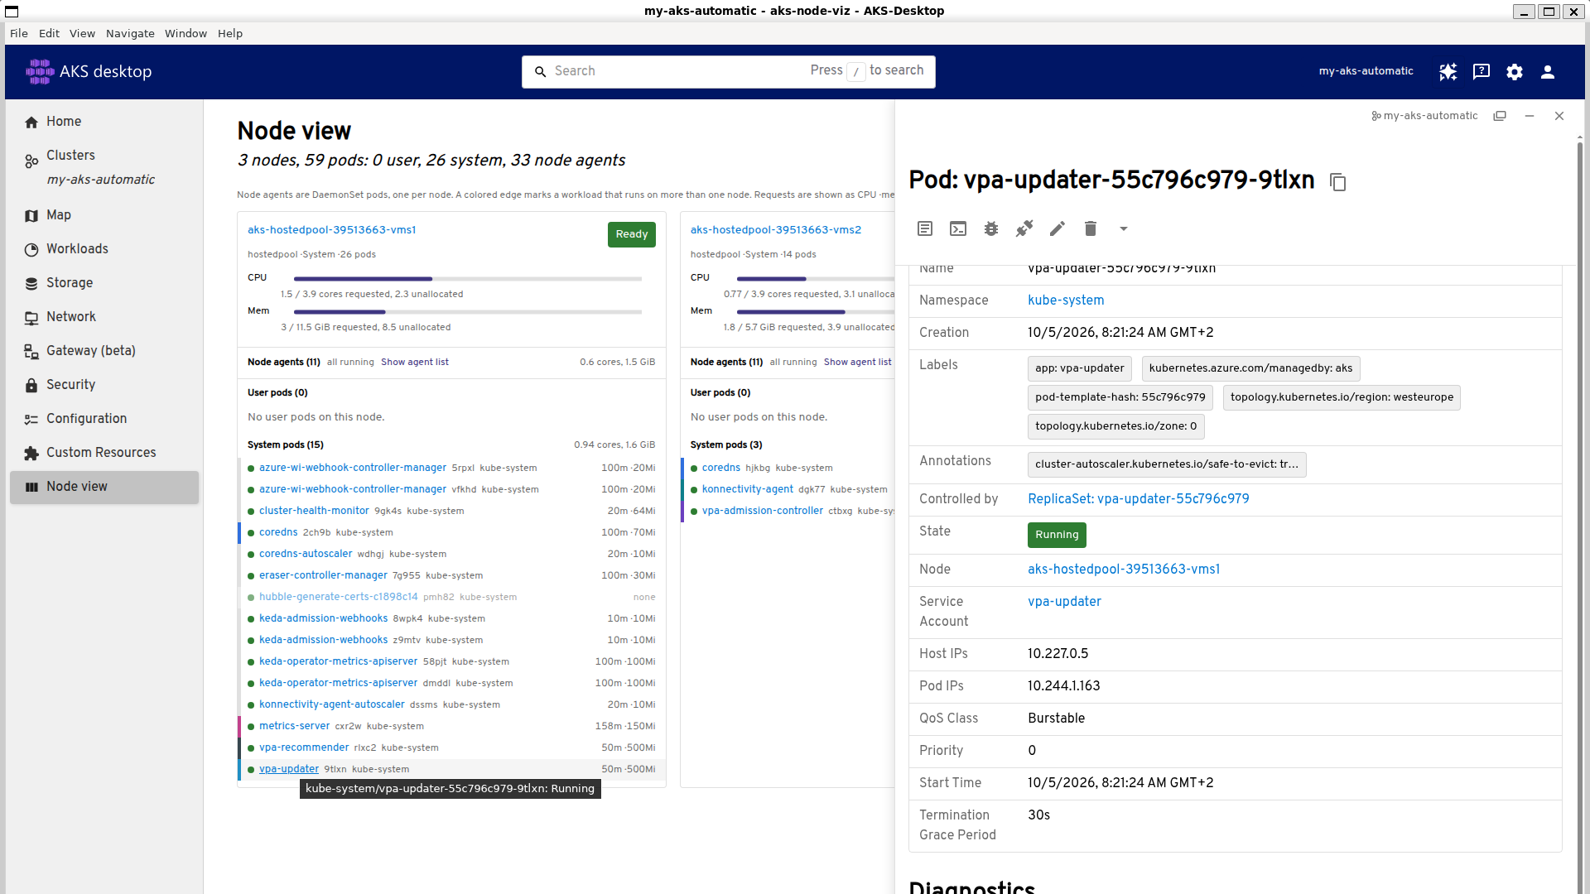Image resolution: width=1590 pixels, height=894 pixels.
Task: Minimize the pod details panel
Action: point(1530,116)
